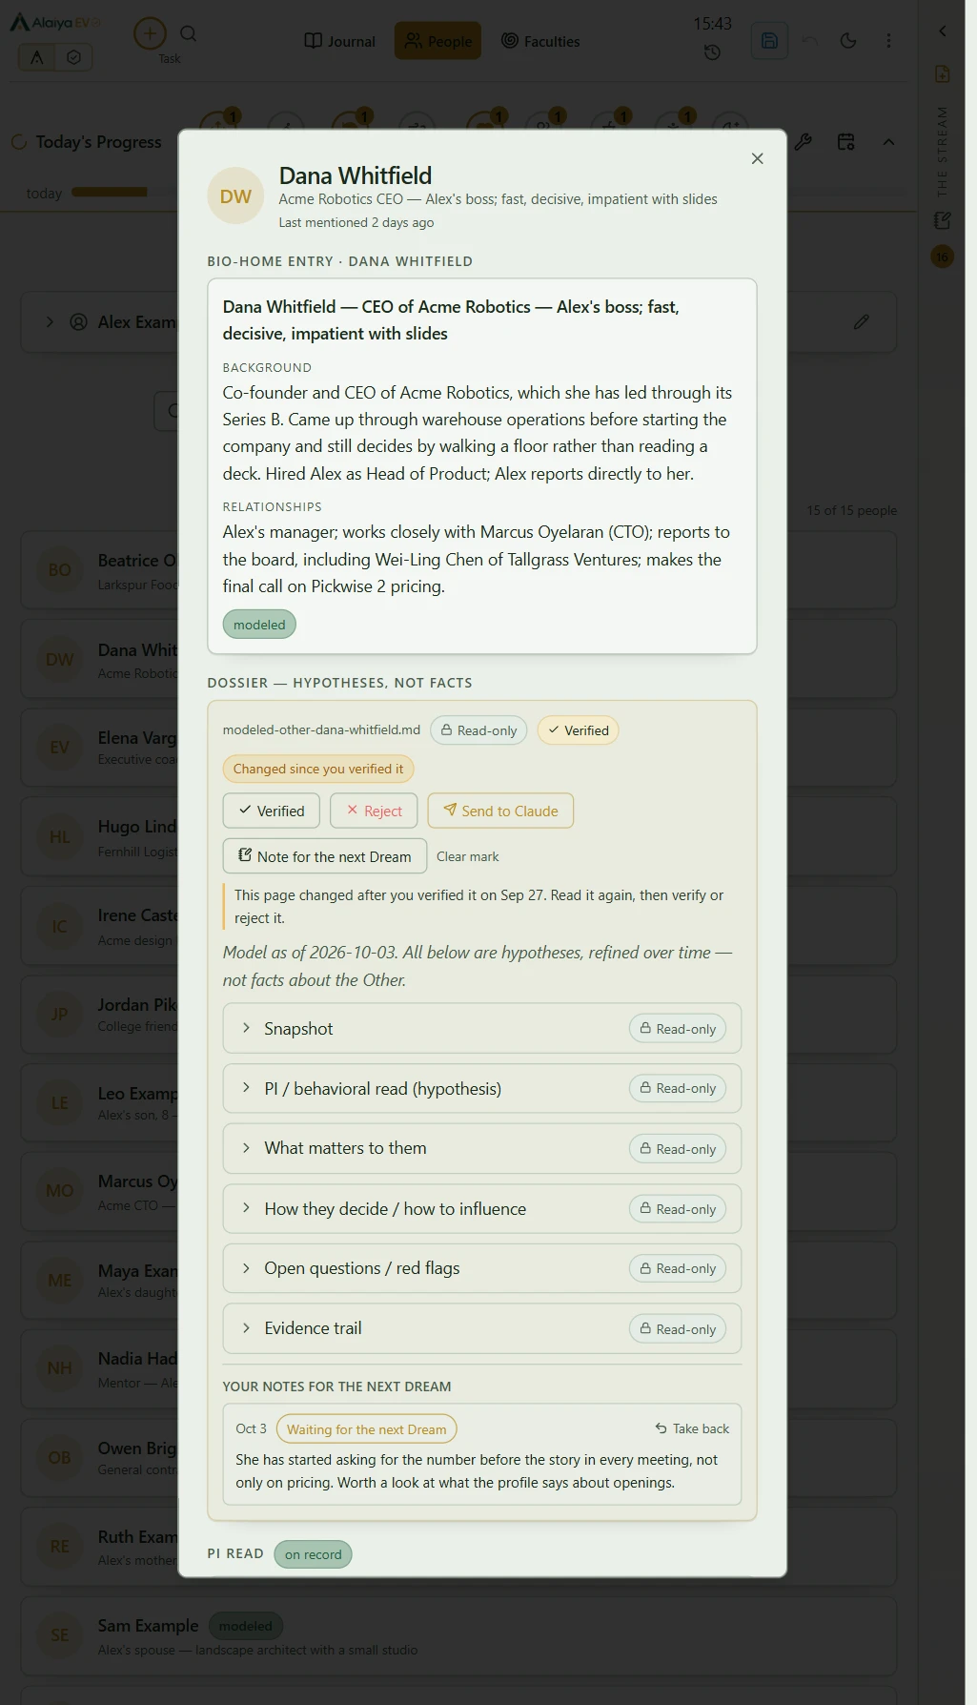Toggle the shield mode button under the logo
Viewport: 977px width, 1705px height.
tap(73, 57)
